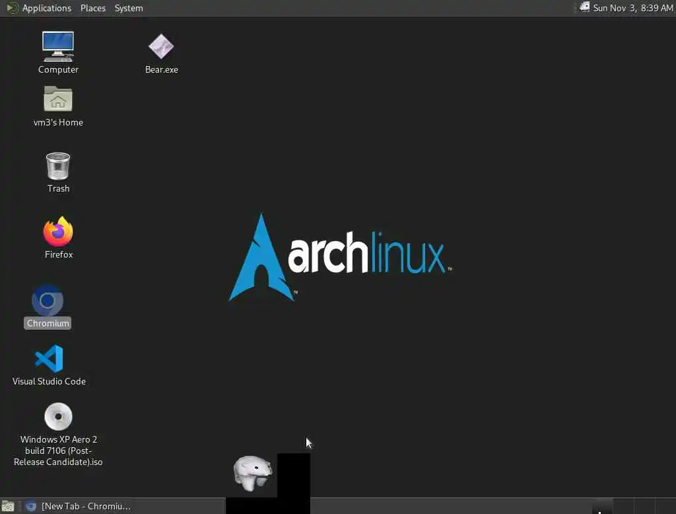676x514 pixels.
Task: Click the Bear.exe filename label
Action: point(162,69)
